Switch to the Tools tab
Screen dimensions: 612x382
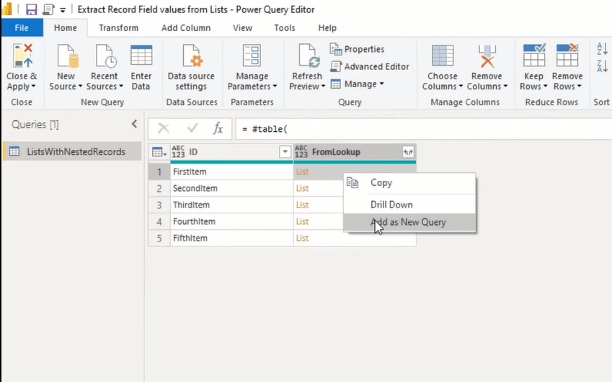[x=285, y=27]
